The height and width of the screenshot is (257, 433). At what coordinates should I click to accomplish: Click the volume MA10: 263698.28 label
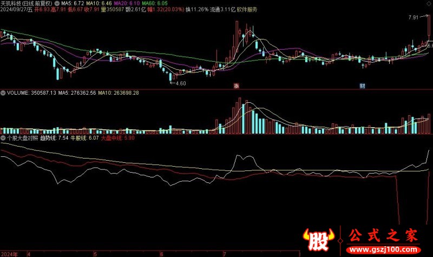pos(119,93)
